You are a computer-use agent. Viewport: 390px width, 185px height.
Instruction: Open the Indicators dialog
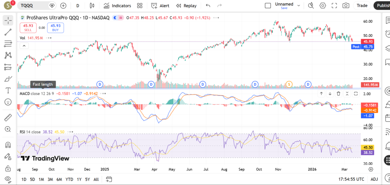(x=117, y=6)
